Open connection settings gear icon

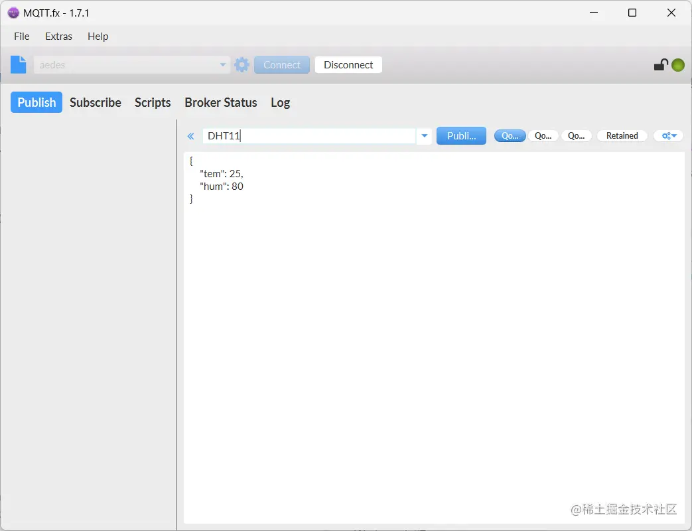(242, 65)
